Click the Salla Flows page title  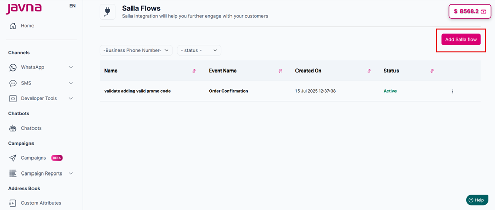142,8
